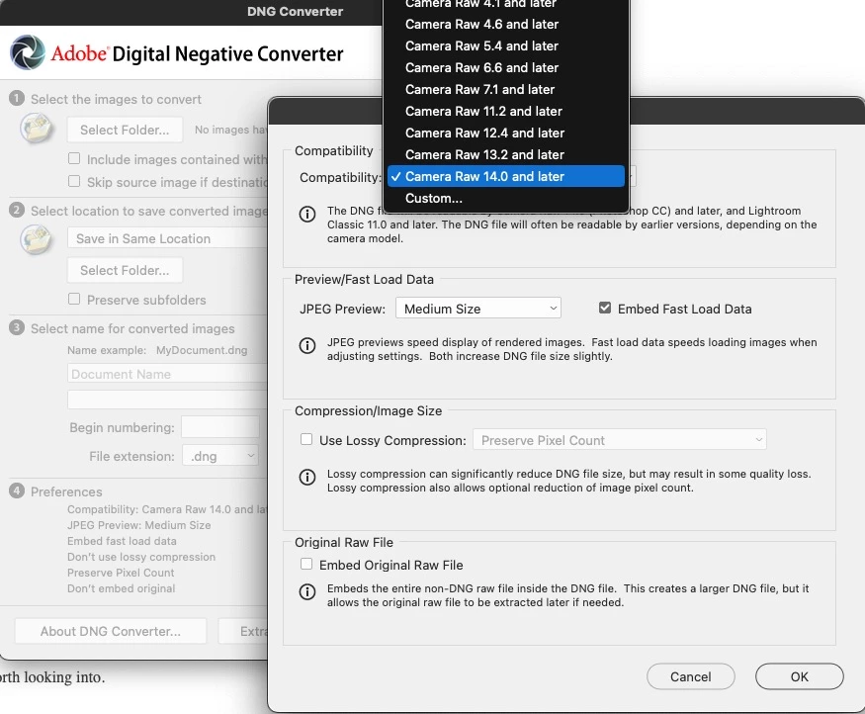This screenshot has height=714, width=865.
Task: Click the 'Name example: MyDocument.dng' text
Action: click(x=157, y=350)
